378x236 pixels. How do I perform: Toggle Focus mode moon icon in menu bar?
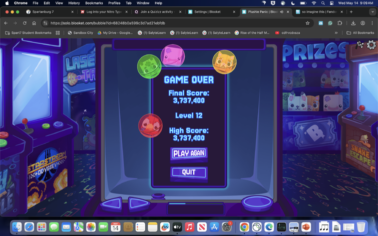293,3
